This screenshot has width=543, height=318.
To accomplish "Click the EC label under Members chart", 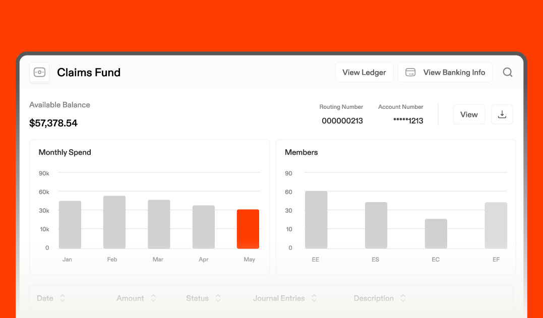I will pos(436,259).
